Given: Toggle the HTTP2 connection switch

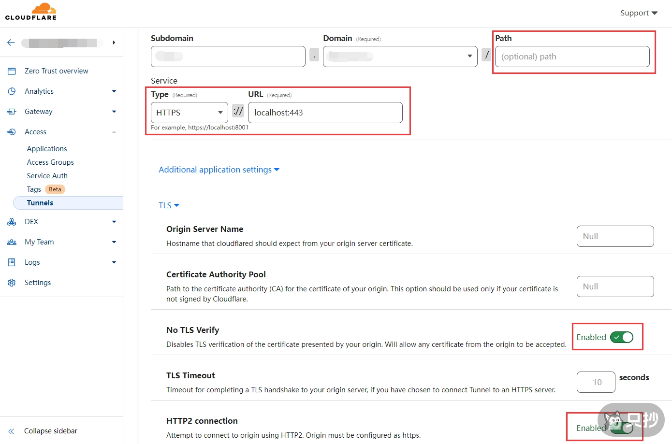Looking at the screenshot, I should click(x=622, y=428).
